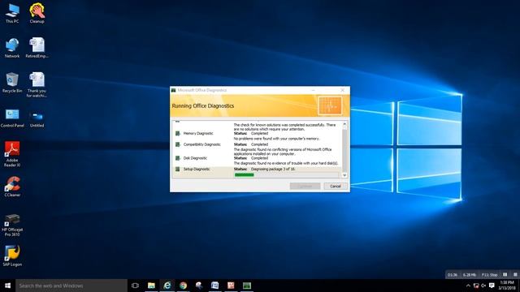Stop the screen recording overlay
Screen dimensions: 520x292
pyautogui.click(x=515, y=274)
